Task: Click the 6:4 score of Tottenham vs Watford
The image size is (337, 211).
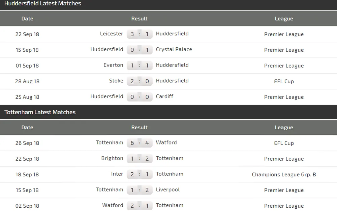Action: [140, 143]
